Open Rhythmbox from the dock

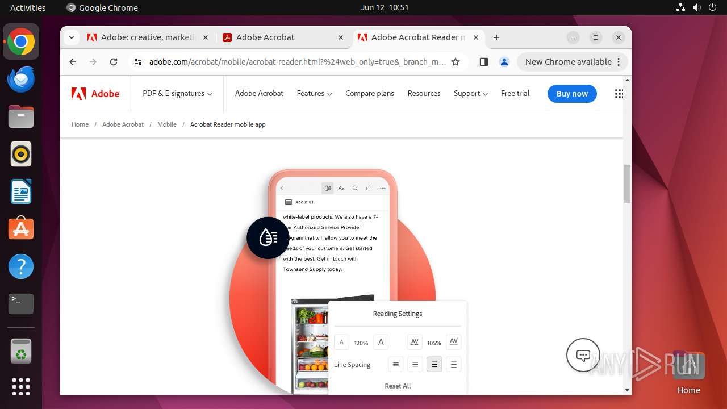click(x=21, y=155)
